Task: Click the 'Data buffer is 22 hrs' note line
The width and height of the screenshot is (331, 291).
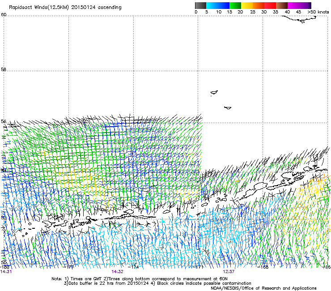Action: [157, 283]
